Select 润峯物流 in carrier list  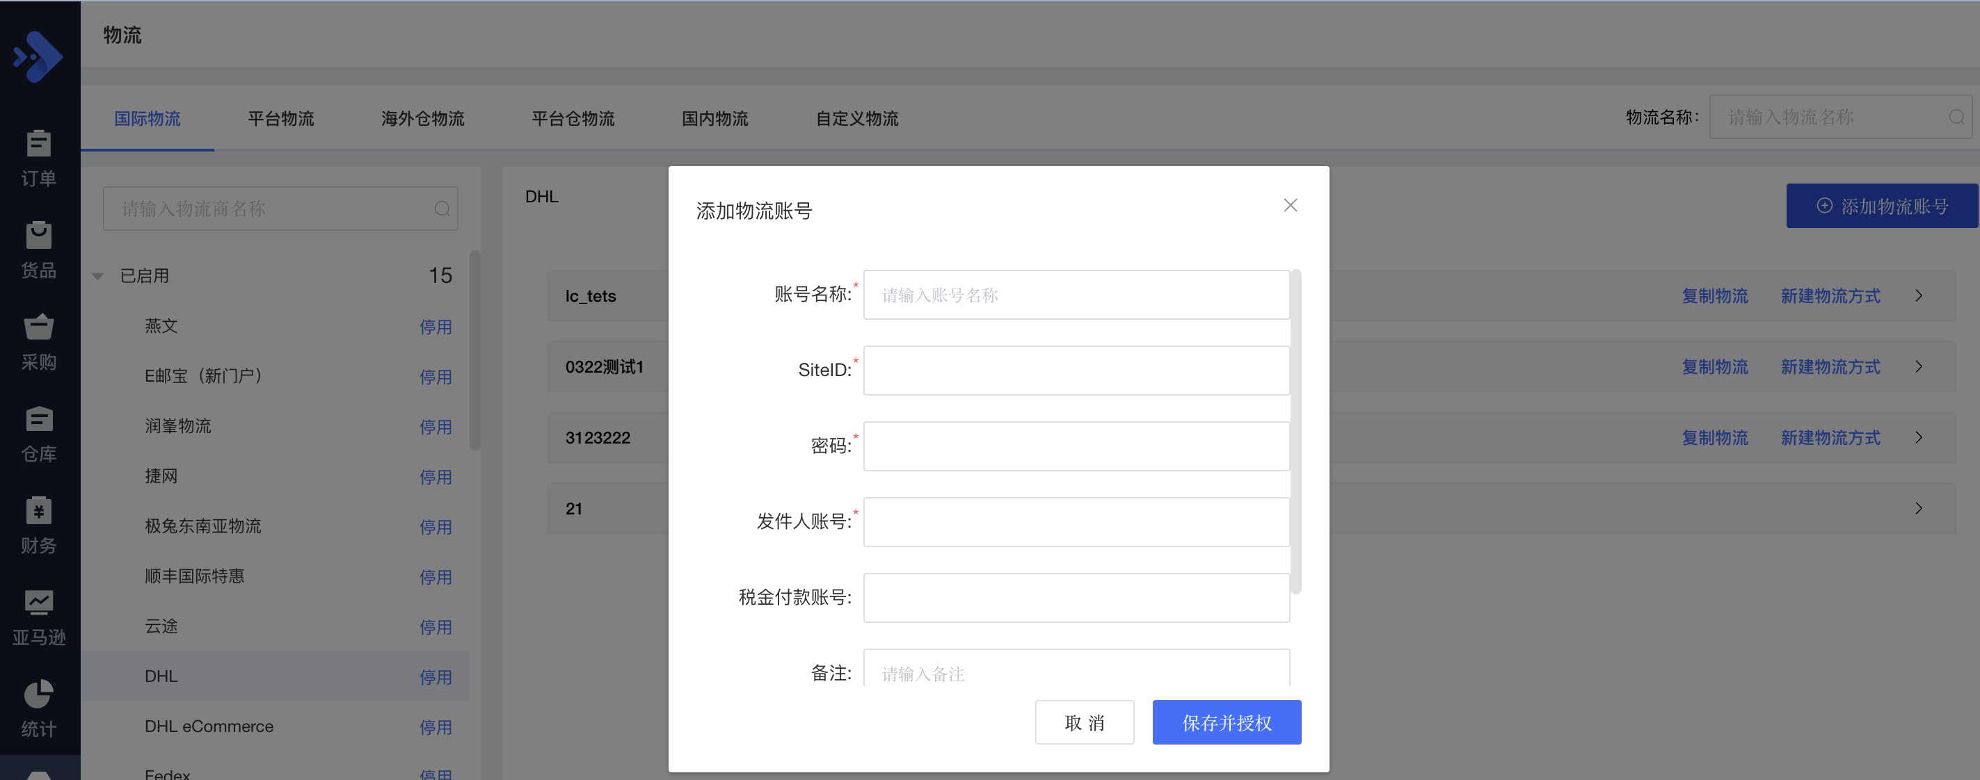coord(177,426)
